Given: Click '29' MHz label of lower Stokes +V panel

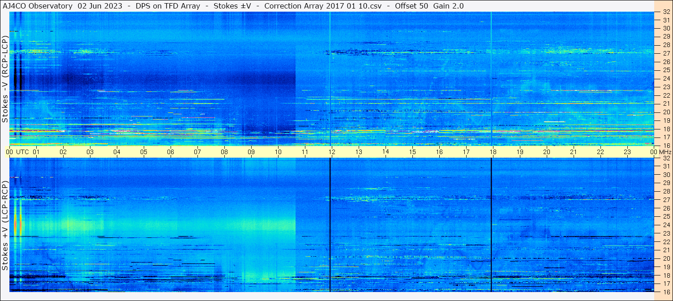Looking at the screenshot, I should coord(666,183).
